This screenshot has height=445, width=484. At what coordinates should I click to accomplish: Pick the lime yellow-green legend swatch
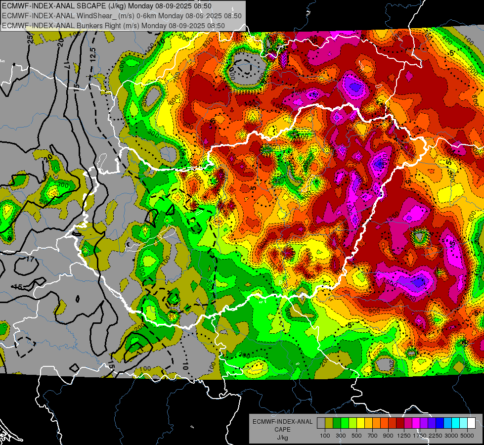coord(353,423)
